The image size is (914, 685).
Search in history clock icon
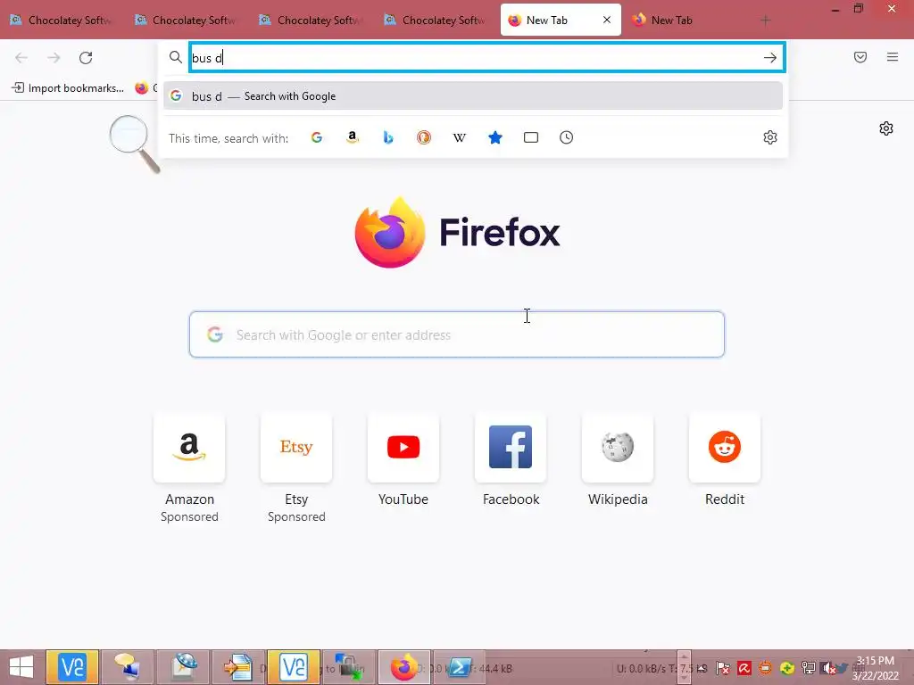tap(567, 137)
